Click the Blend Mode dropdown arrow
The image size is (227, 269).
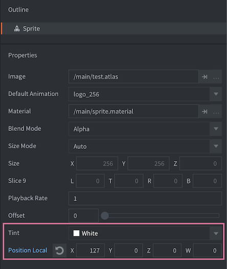pyautogui.click(x=216, y=129)
